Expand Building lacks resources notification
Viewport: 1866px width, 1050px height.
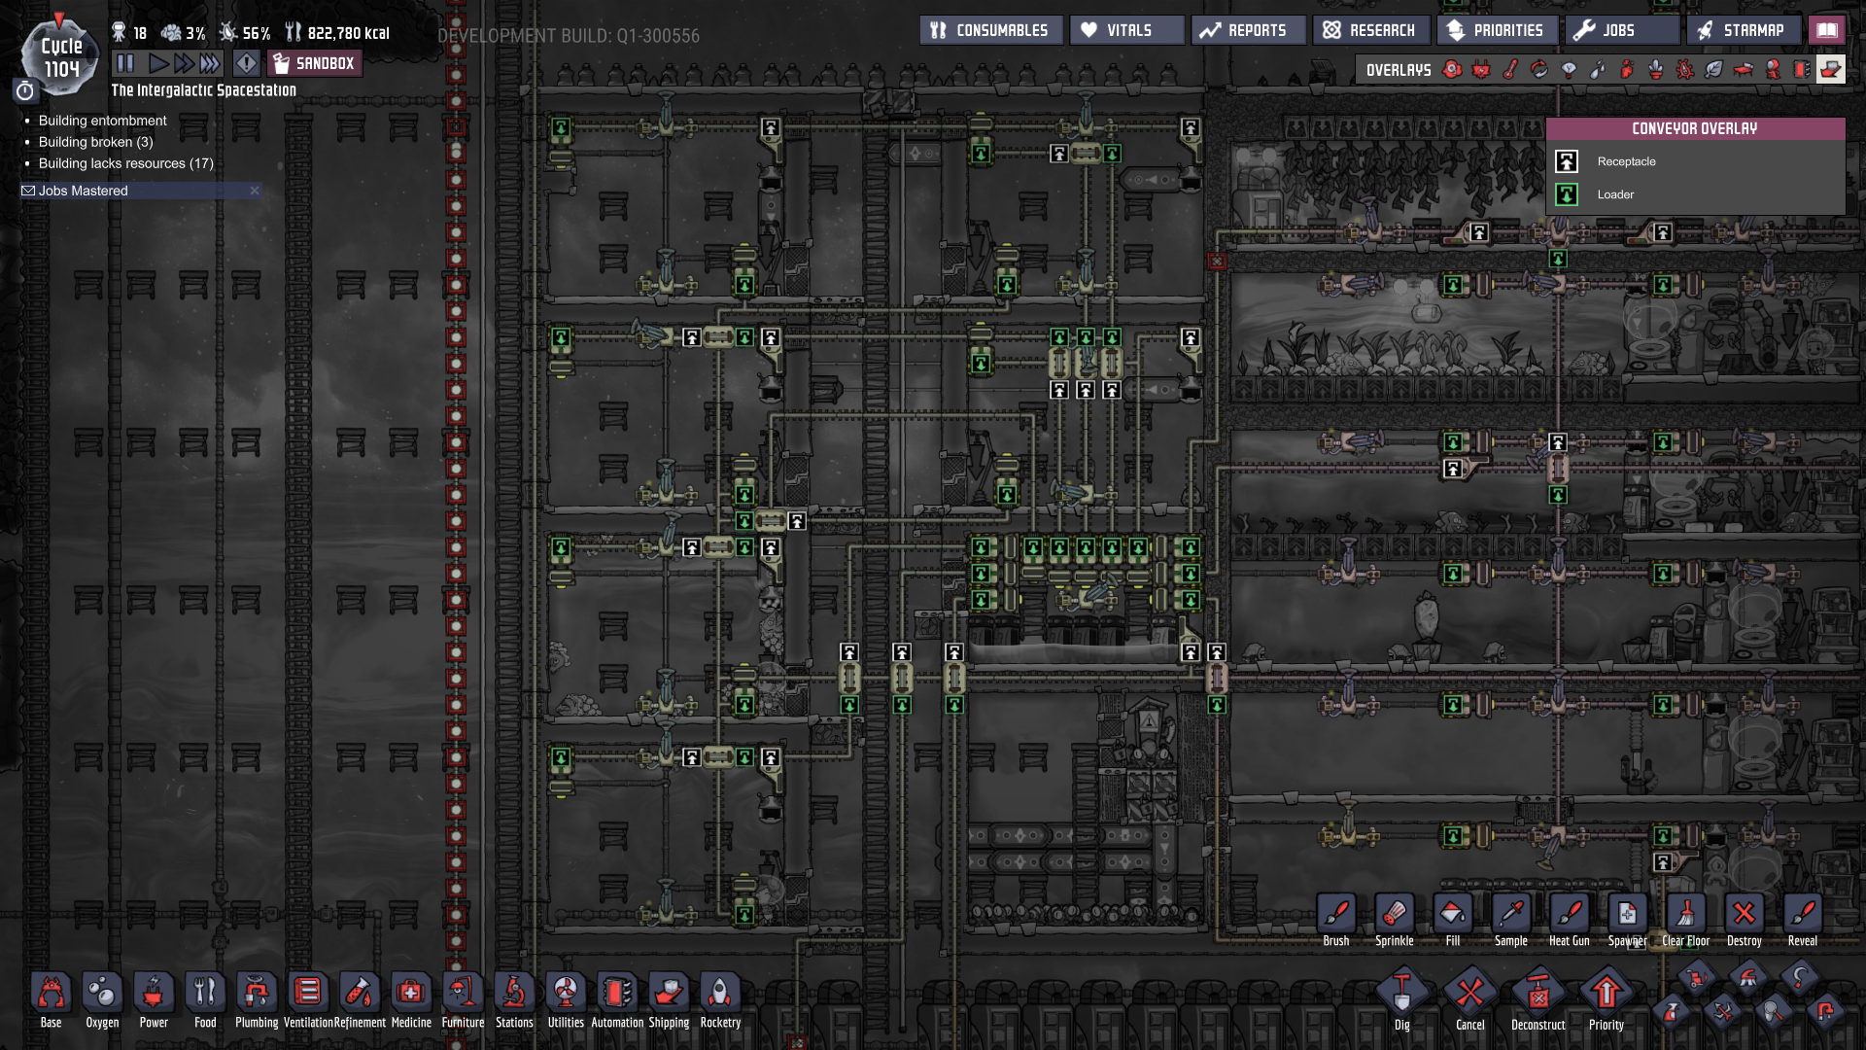(x=125, y=163)
